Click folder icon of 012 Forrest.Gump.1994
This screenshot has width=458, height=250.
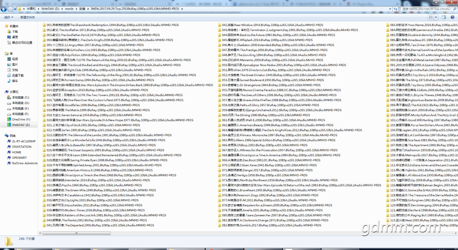44,80
